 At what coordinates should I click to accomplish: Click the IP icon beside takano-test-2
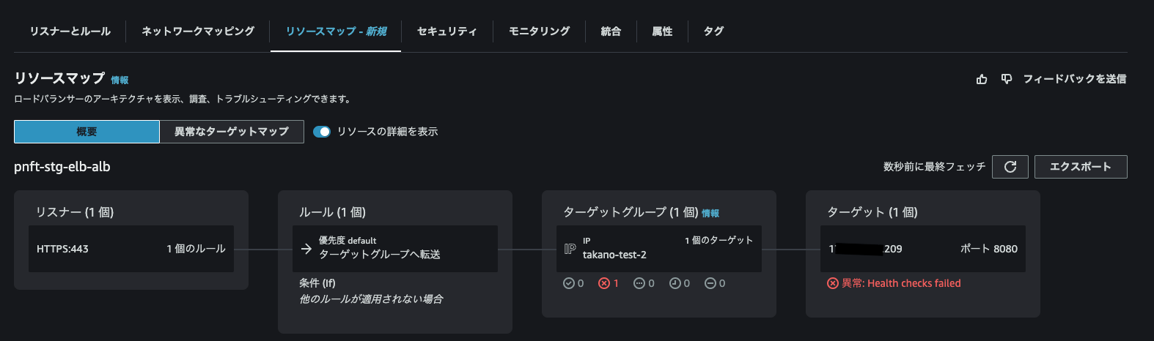[x=570, y=249]
